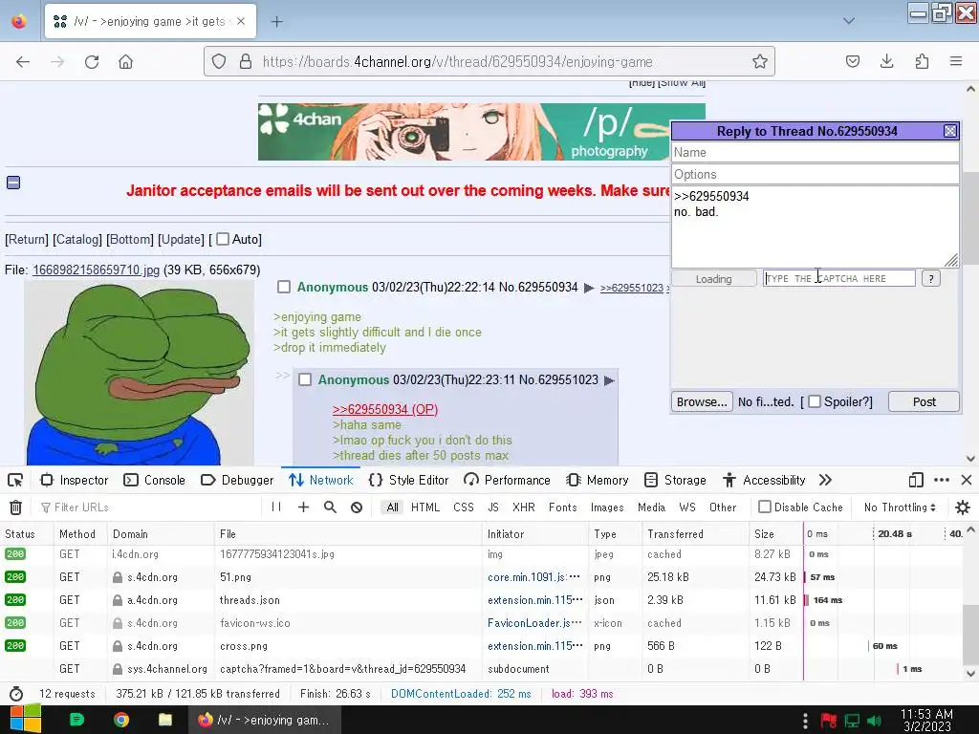This screenshot has width=979, height=734.
Task: Enable the Auto update checkbox
Action: [222, 239]
